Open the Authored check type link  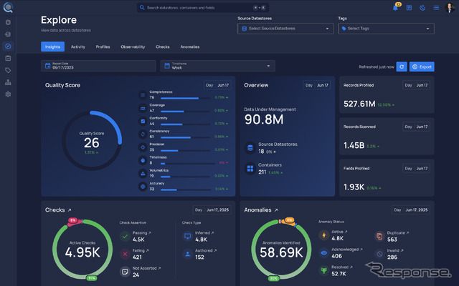point(206,251)
